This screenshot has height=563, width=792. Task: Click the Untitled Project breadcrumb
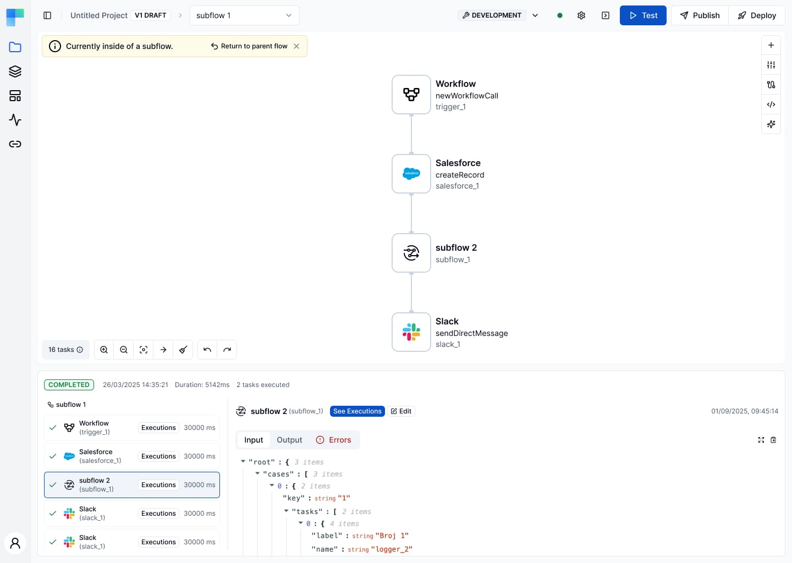click(x=99, y=15)
